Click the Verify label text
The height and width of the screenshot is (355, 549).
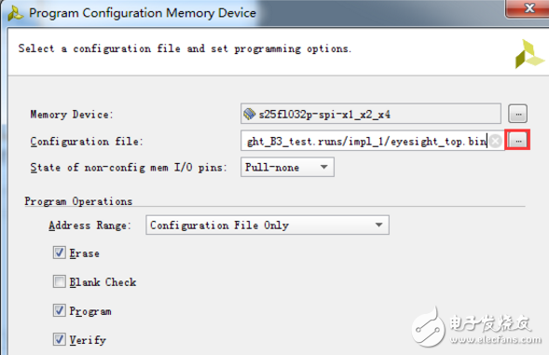point(88,339)
